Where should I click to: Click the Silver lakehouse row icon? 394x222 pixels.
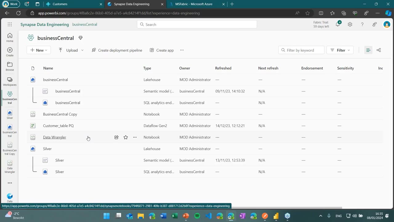click(33, 149)
